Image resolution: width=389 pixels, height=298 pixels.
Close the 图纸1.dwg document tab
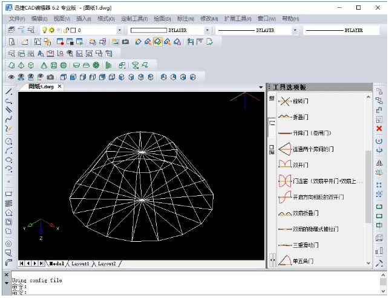pos(59,86)
